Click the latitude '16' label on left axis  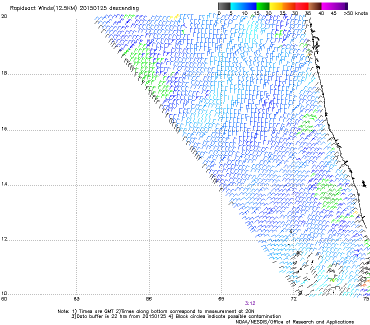click(x=4, y=129)
